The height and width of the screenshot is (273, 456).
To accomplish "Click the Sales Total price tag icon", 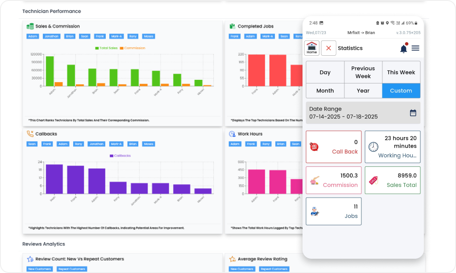I will tap(373, 180).
